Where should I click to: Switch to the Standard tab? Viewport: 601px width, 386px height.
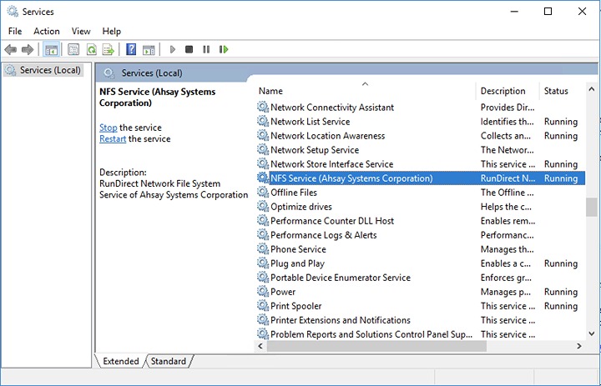[168, 361]
